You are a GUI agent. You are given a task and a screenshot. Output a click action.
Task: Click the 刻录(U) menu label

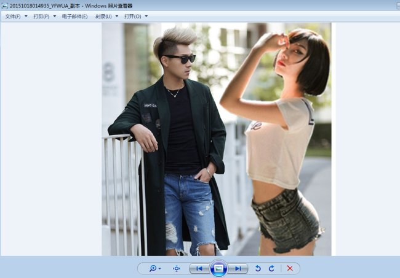(x=103, y=16)
